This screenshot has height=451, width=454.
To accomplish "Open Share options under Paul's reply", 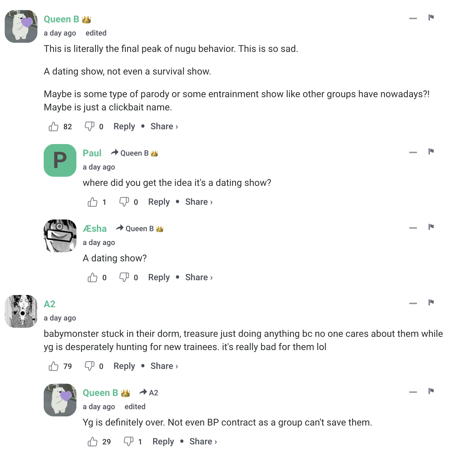I will pos(199,202).
